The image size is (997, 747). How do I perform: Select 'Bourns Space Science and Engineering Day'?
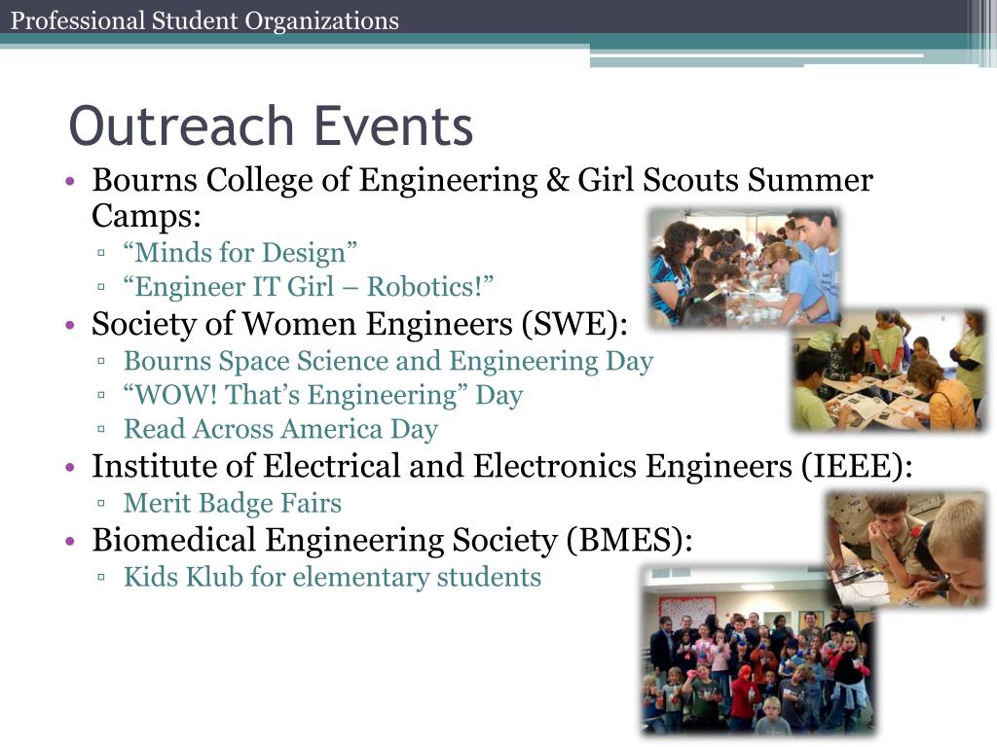[388, 361]
